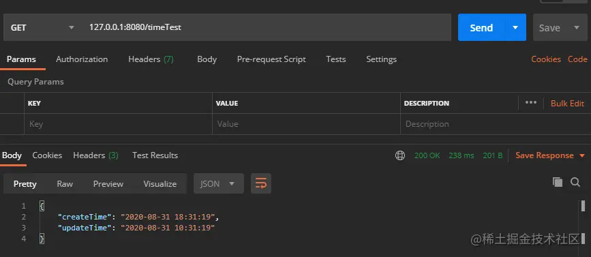
Task: Send the request with Send button
Action: [481, 27]
